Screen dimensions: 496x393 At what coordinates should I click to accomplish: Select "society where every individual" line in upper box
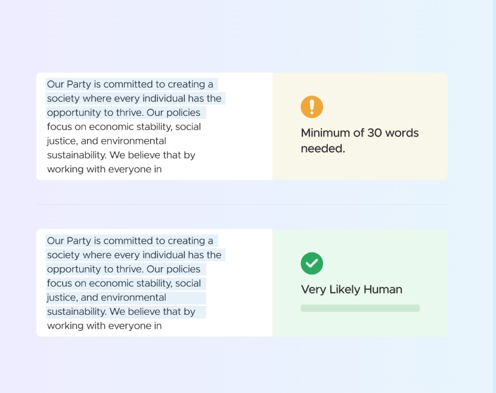coord(134,98)
